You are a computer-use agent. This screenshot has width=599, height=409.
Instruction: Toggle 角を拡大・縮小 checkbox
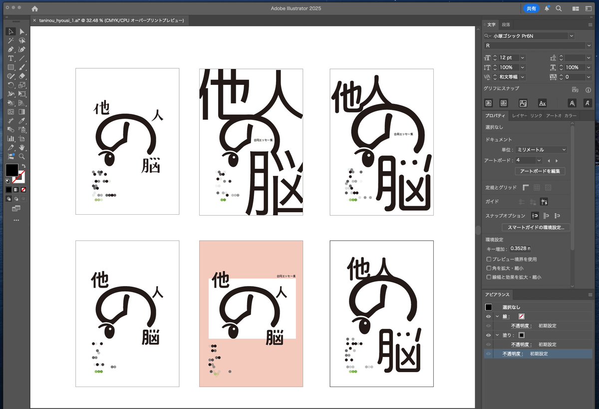pos(489,268)
